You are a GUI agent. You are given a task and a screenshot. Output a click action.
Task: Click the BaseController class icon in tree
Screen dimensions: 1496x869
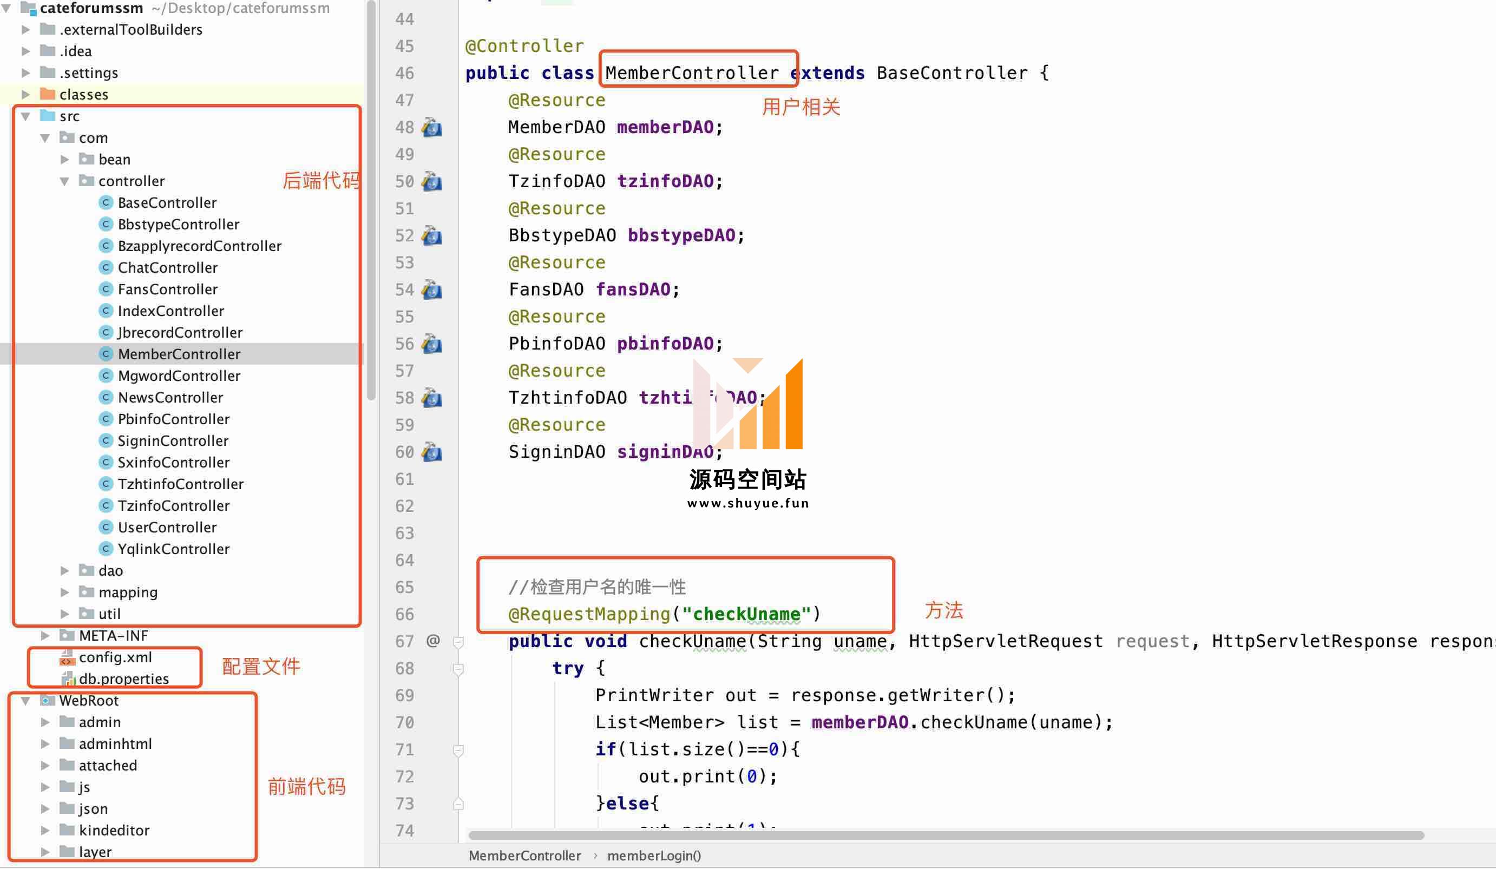[106, 203]
